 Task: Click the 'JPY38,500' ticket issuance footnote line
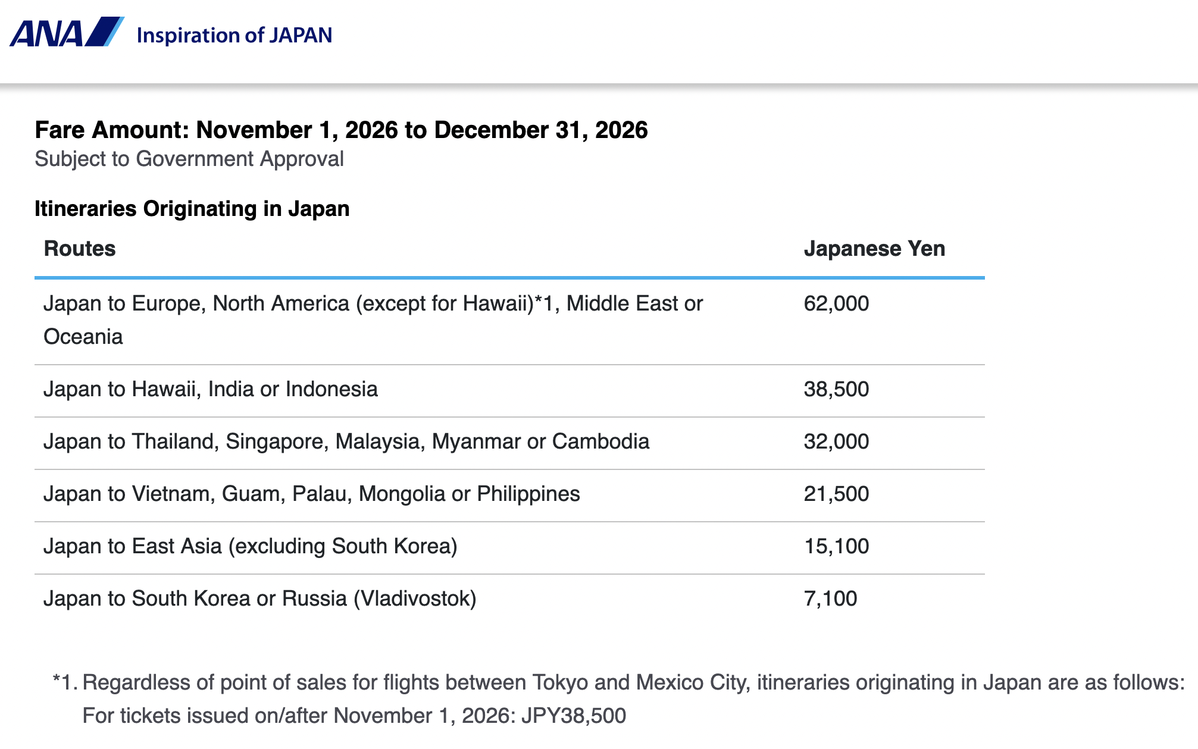coord(354,716)
